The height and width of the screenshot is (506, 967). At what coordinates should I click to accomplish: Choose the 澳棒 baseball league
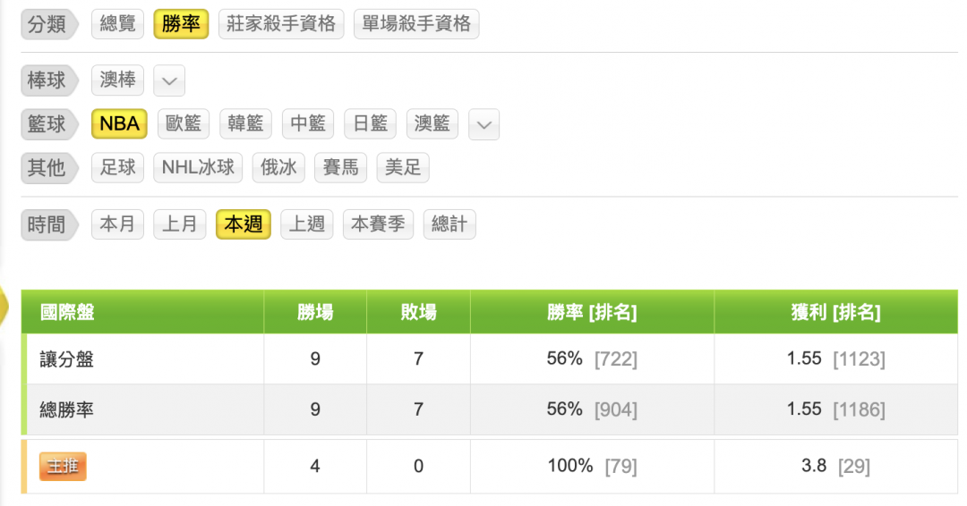117,80
